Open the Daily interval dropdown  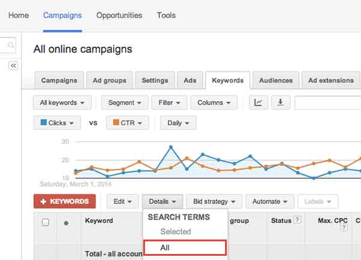point(178,123)
